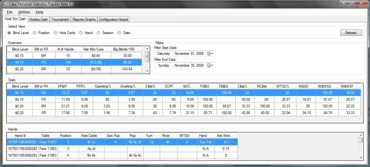This screenshot has width=370, height=167.
Task: Select Hole Cards view radio button
Action: (x=56, y=33)
